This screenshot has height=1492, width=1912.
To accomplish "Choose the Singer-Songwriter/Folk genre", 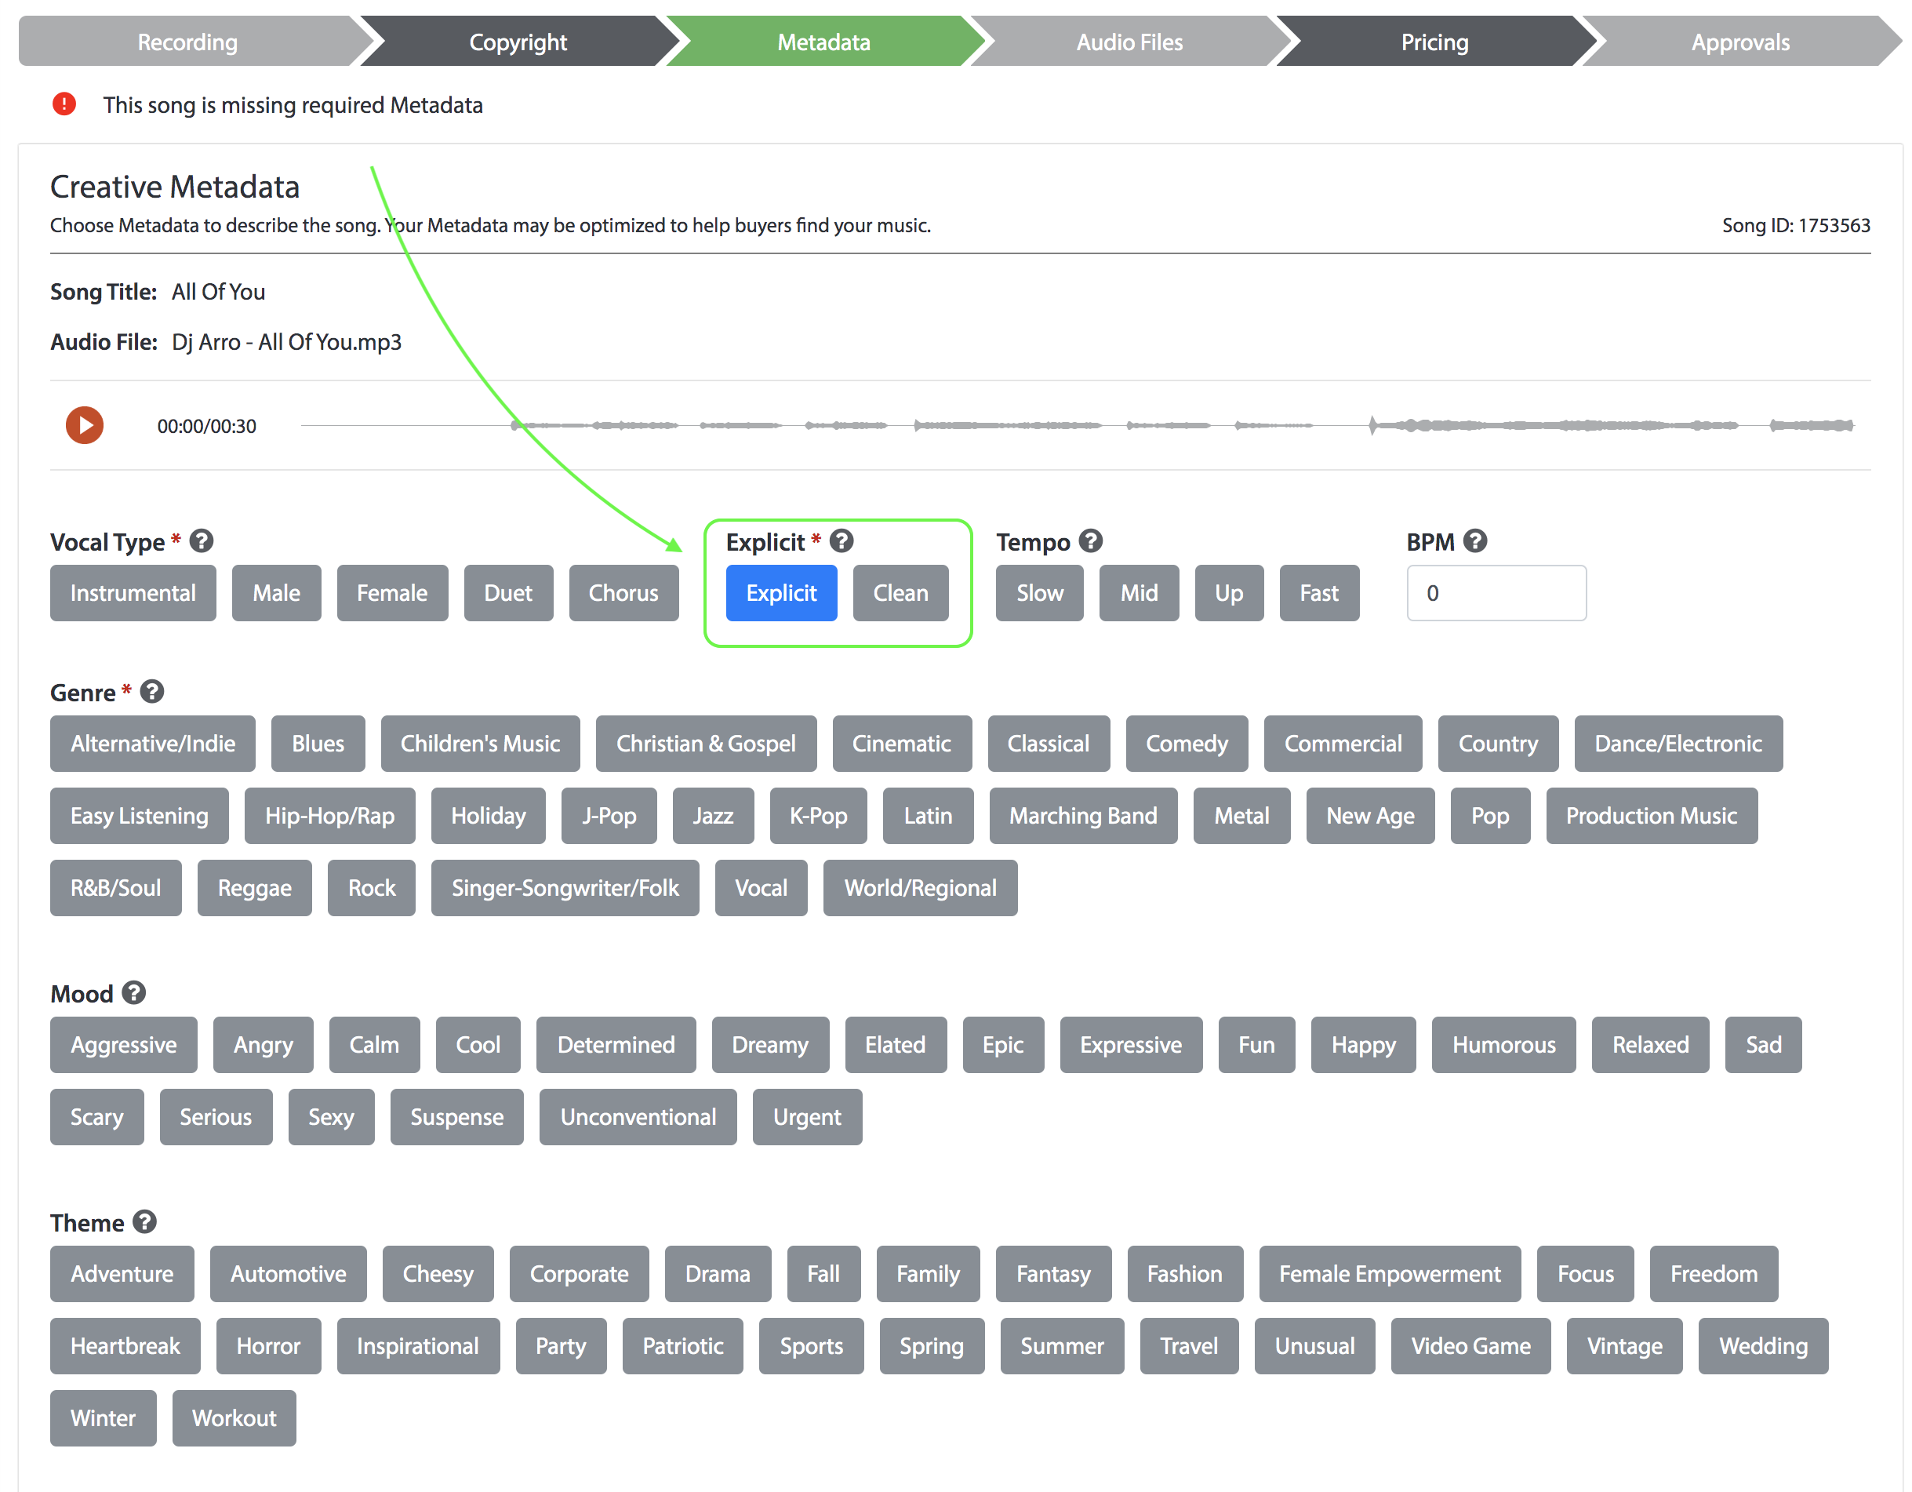I will click(x=565, y=888).
